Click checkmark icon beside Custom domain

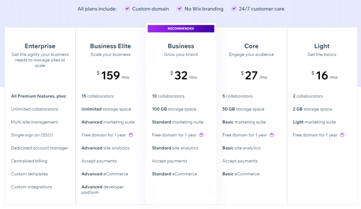[127, 9]
